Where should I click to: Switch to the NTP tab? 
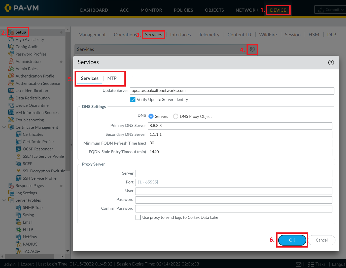[x=112, y=78]
